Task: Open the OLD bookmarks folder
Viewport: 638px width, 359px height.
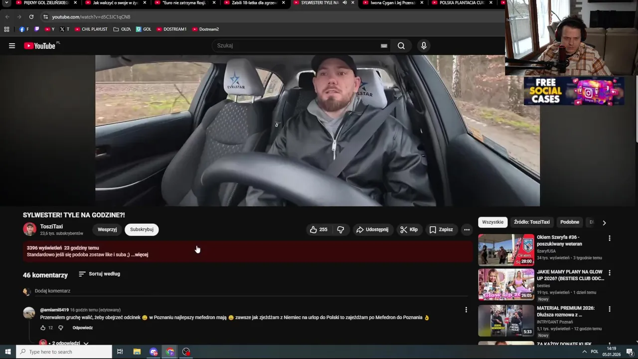Action: point(122,29)
